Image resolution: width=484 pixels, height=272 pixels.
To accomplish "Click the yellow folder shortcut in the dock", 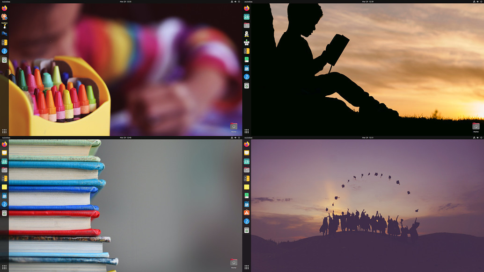I will tap(5, 187).
